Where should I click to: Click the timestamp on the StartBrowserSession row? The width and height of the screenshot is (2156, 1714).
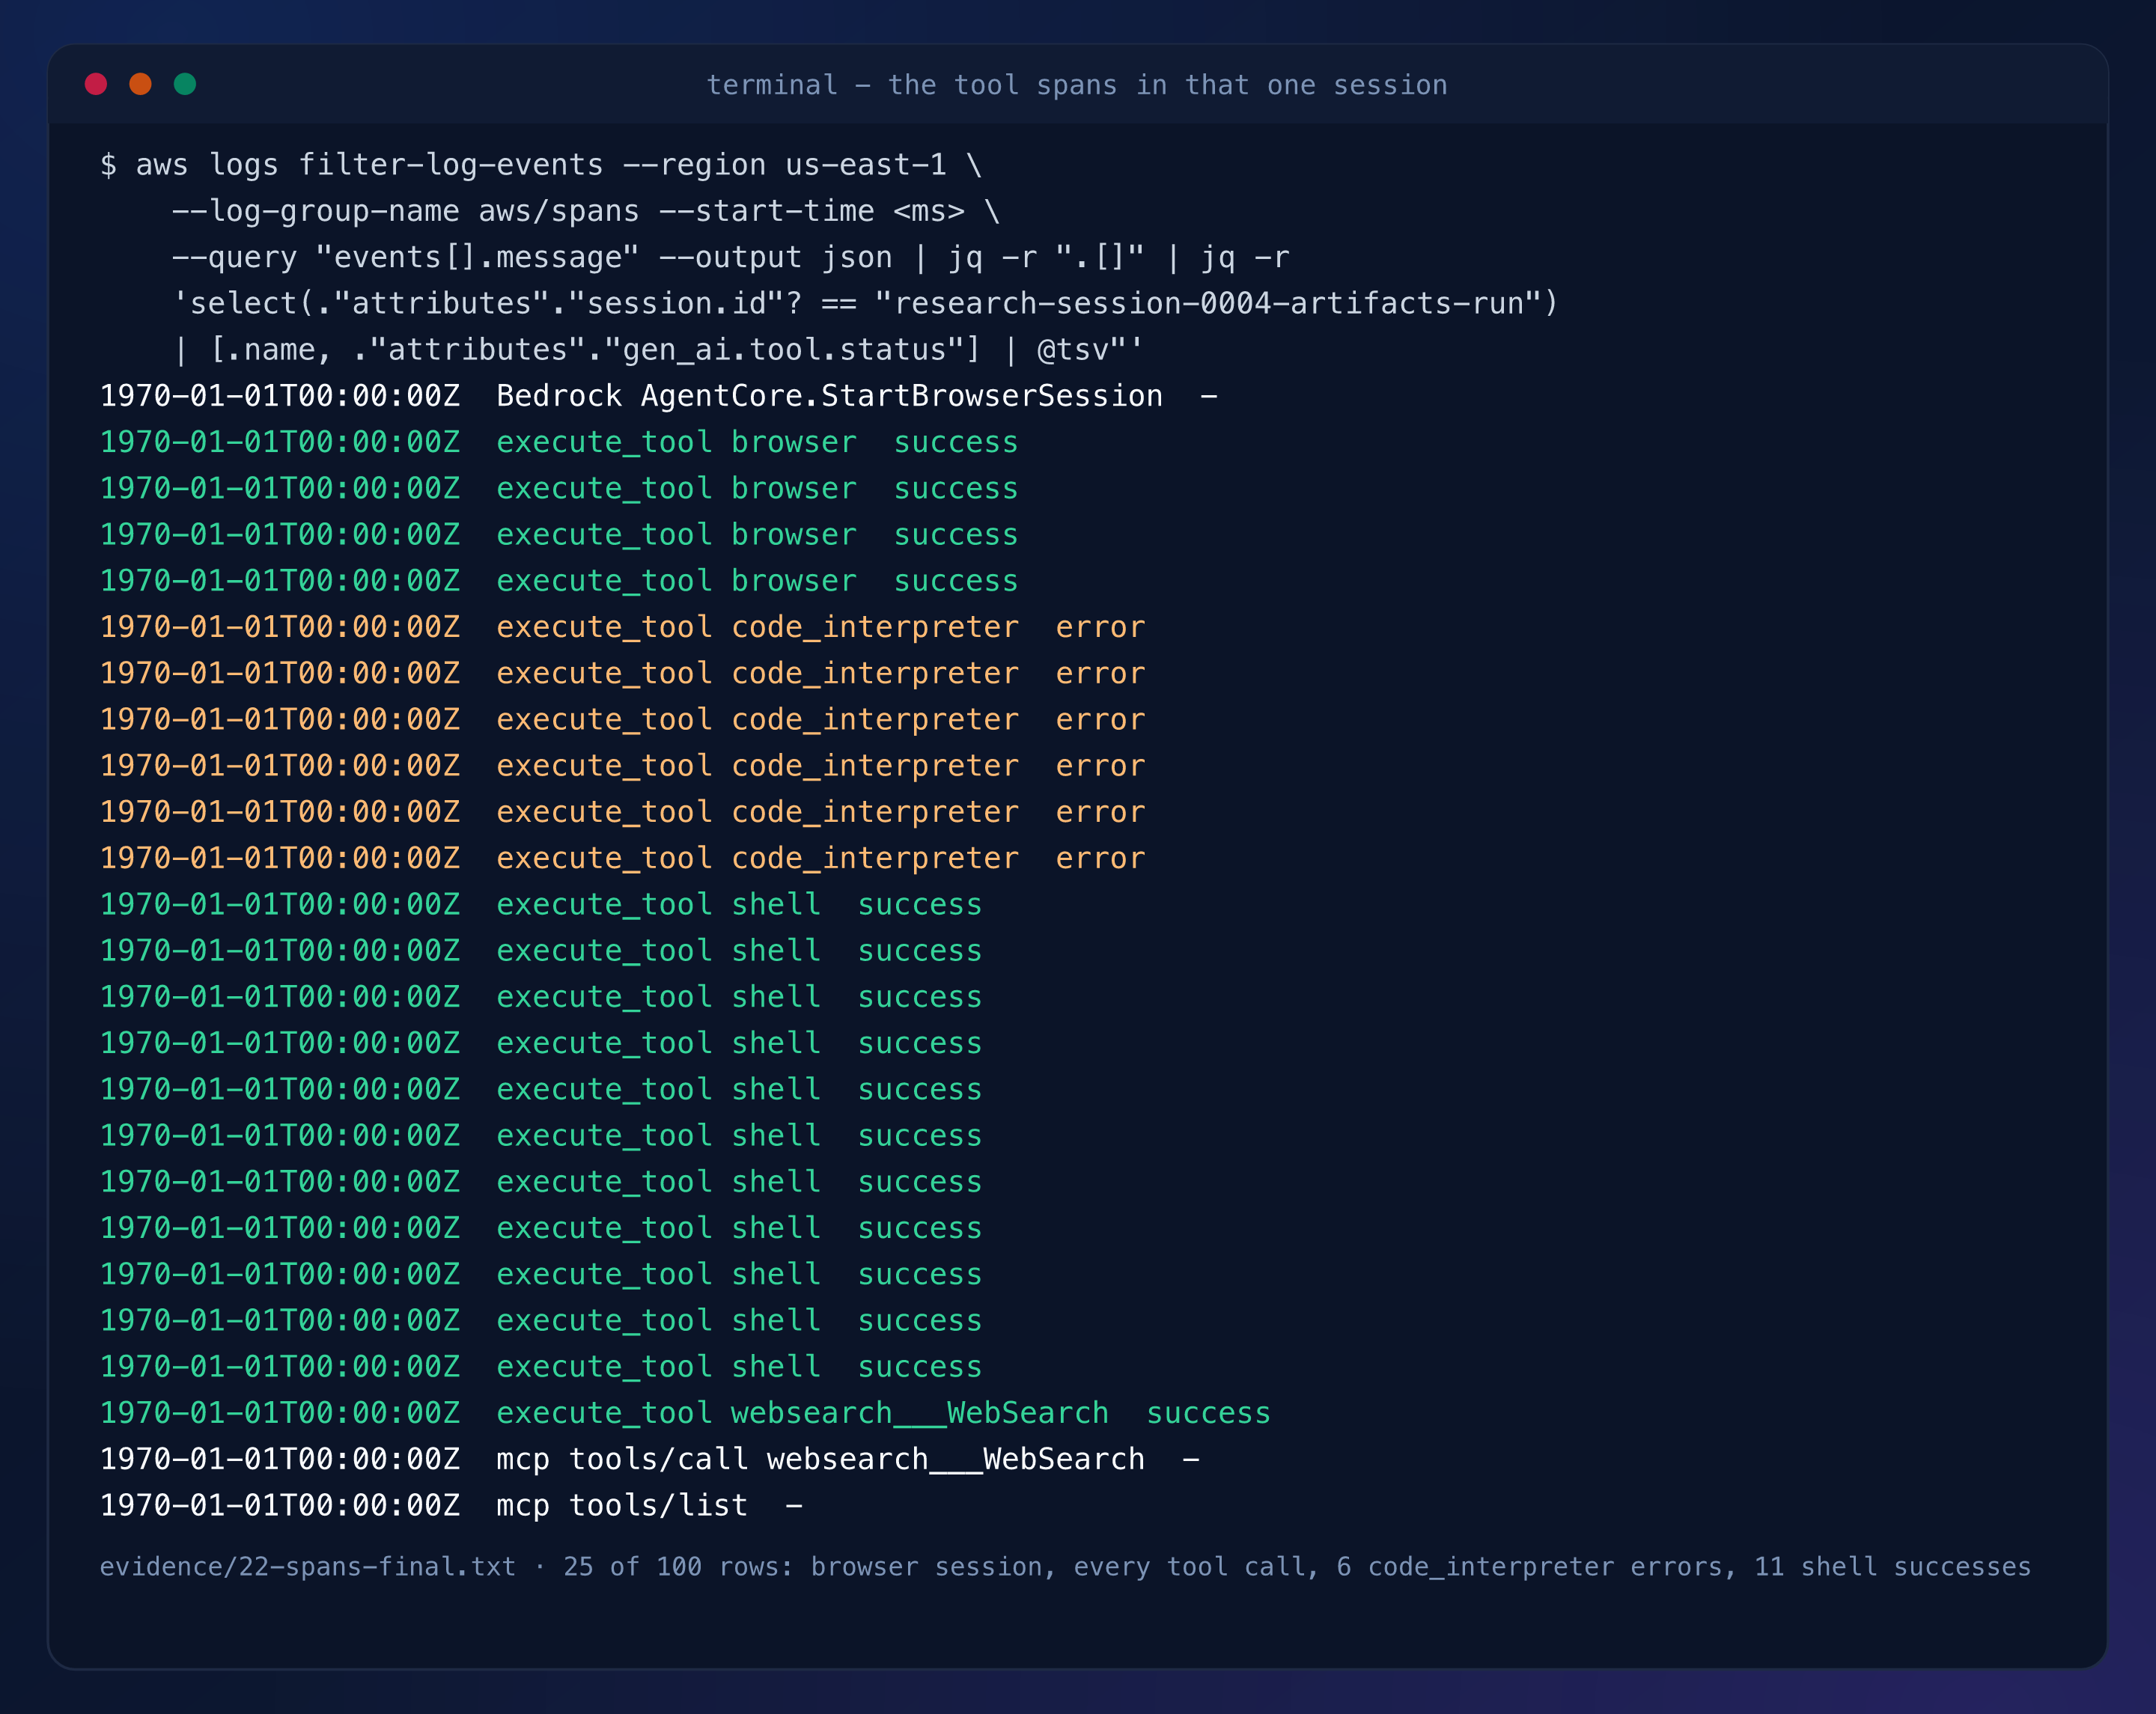(x=280, y=396)
